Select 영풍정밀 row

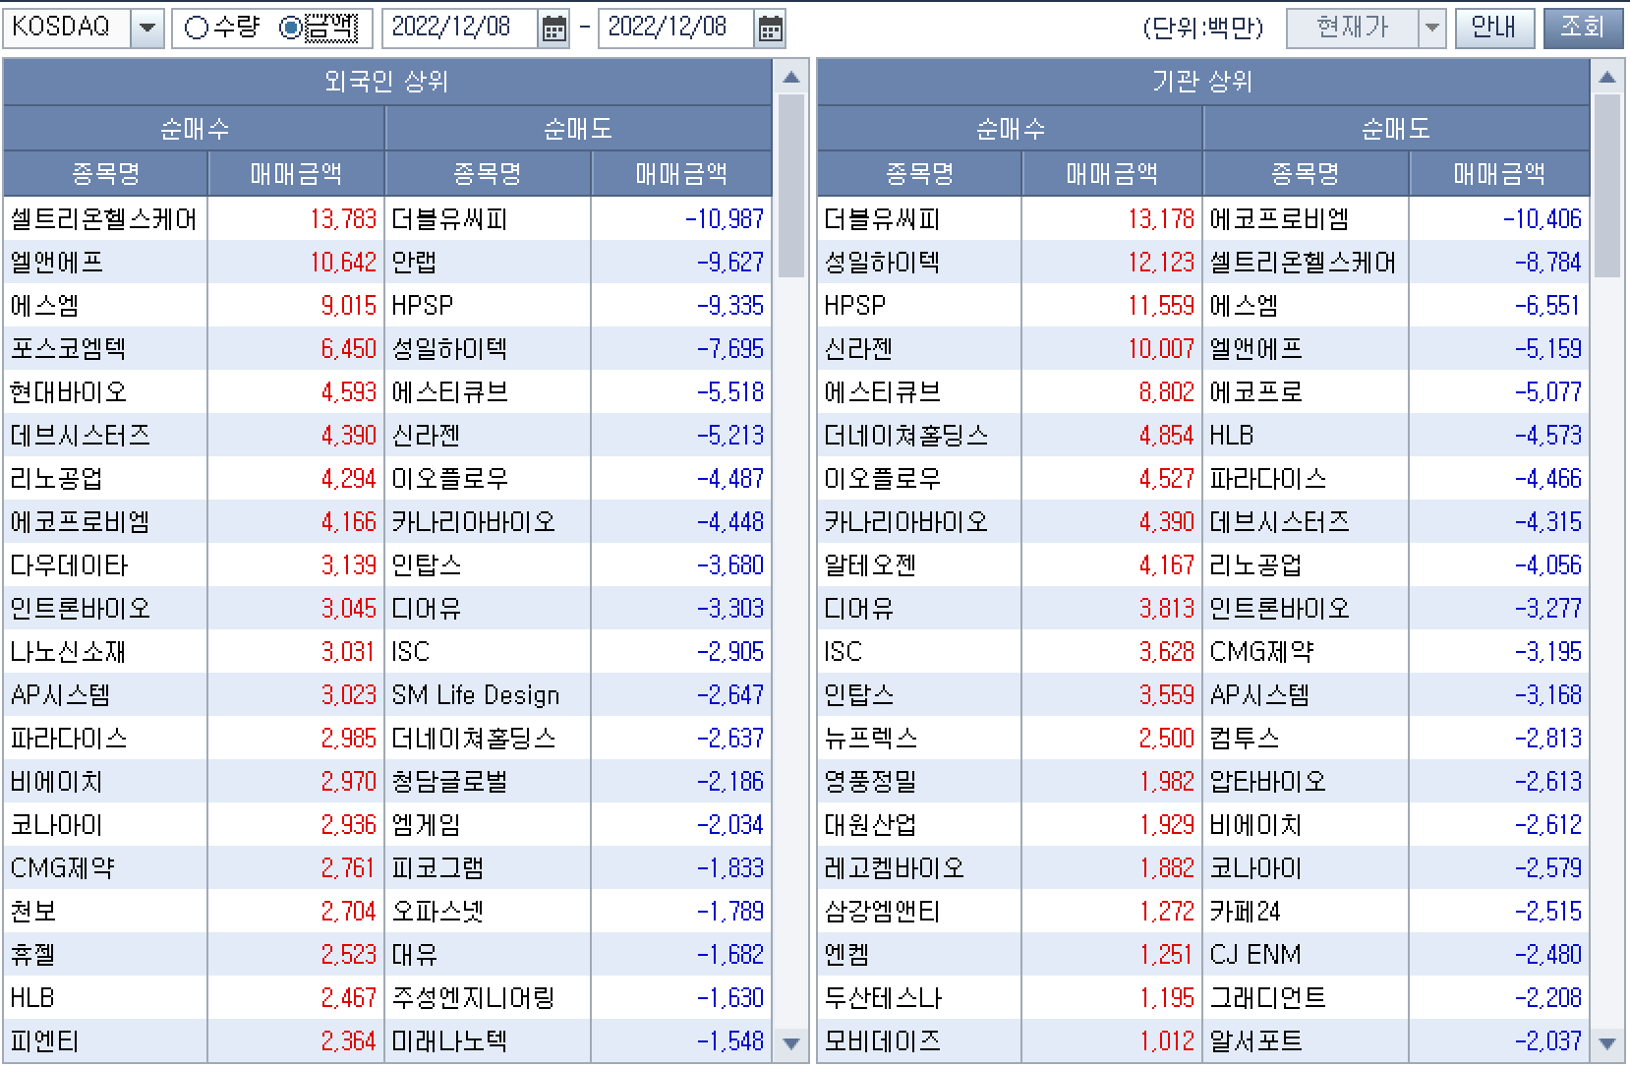click(x=919, y=782)
